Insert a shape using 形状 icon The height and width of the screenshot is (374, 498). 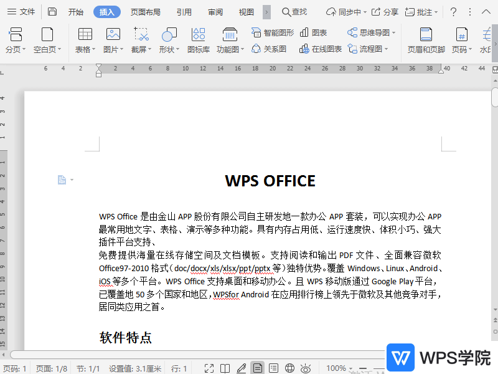click(169, 34)
